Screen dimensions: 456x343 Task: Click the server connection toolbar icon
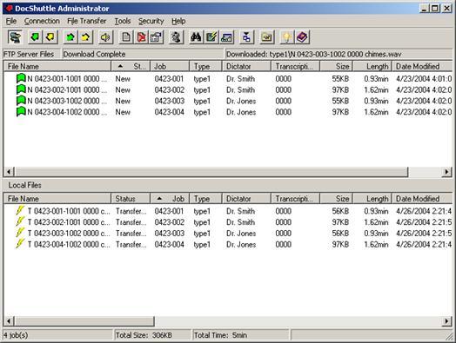click(x=15, y=37)
